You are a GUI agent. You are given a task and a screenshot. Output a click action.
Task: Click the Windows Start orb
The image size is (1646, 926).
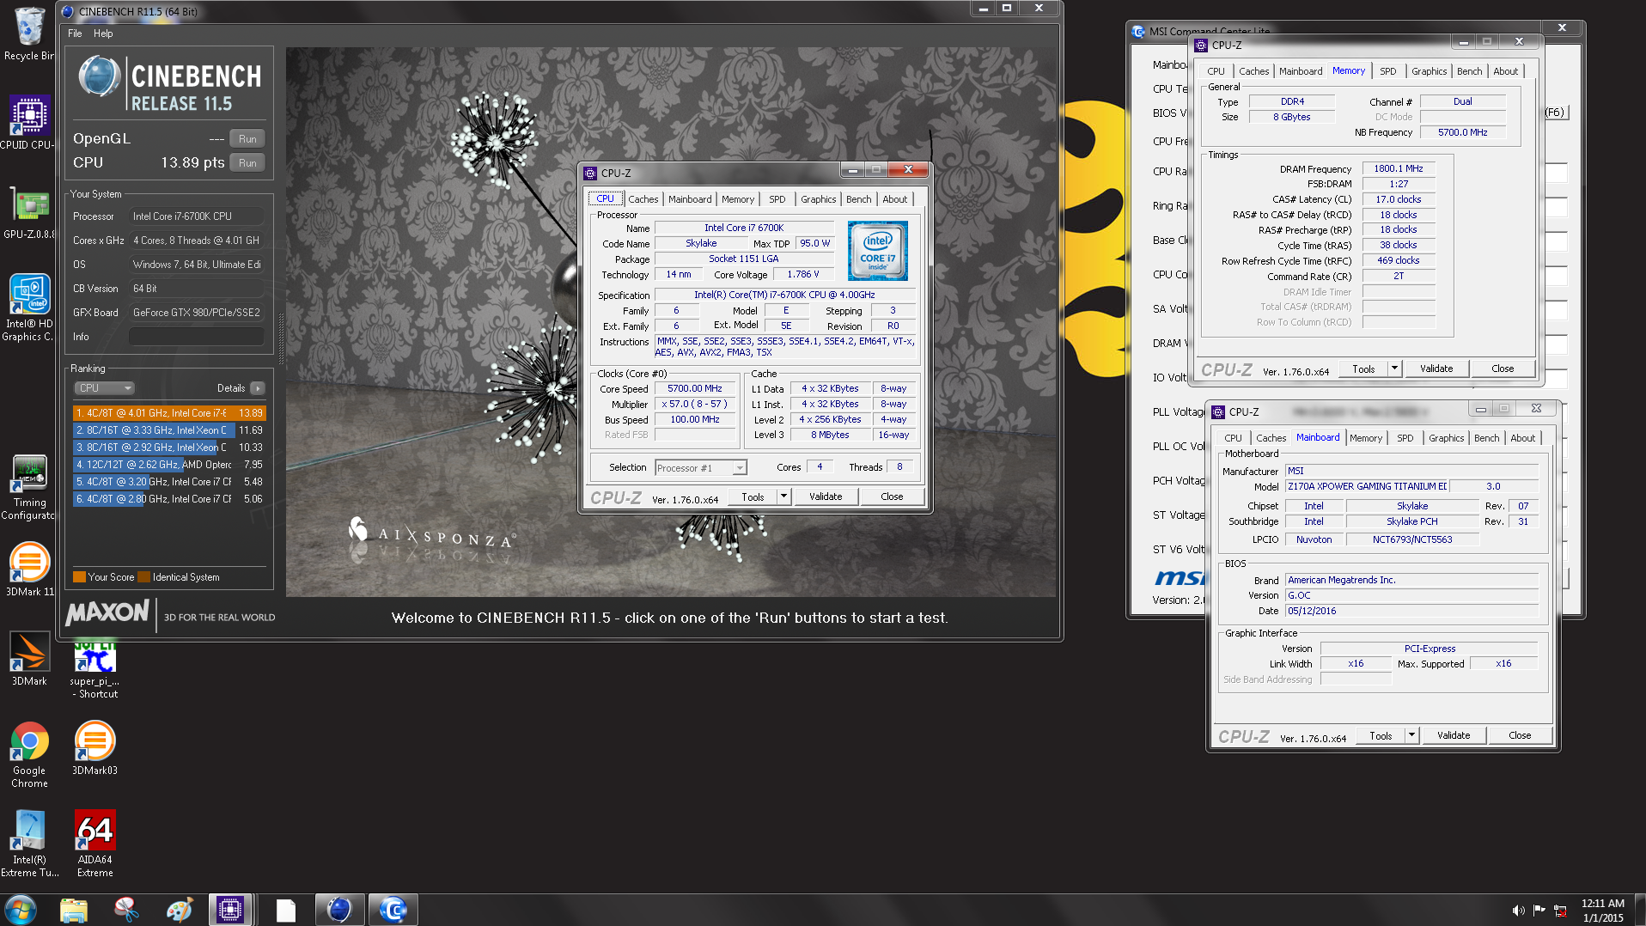[21, 910]
